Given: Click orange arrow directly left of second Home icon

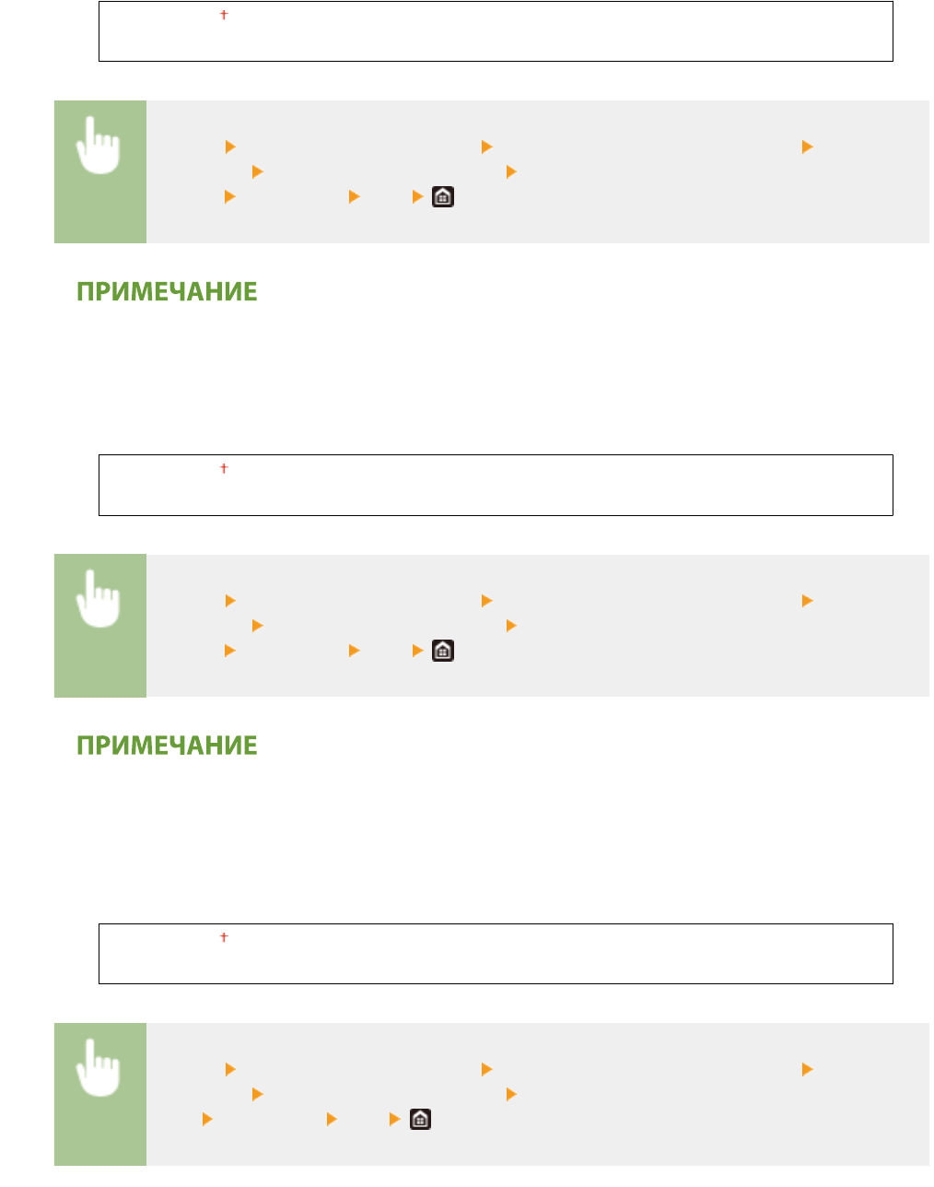Looking at the screenshot, I should click(x=417, y=651).
